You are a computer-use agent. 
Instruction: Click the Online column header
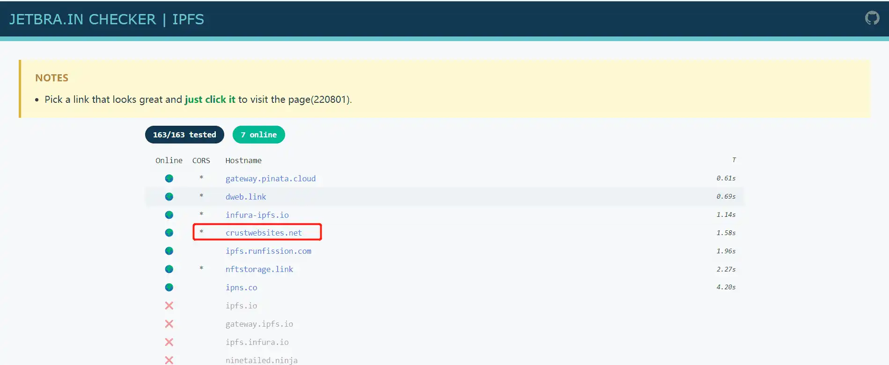point(169,160)
